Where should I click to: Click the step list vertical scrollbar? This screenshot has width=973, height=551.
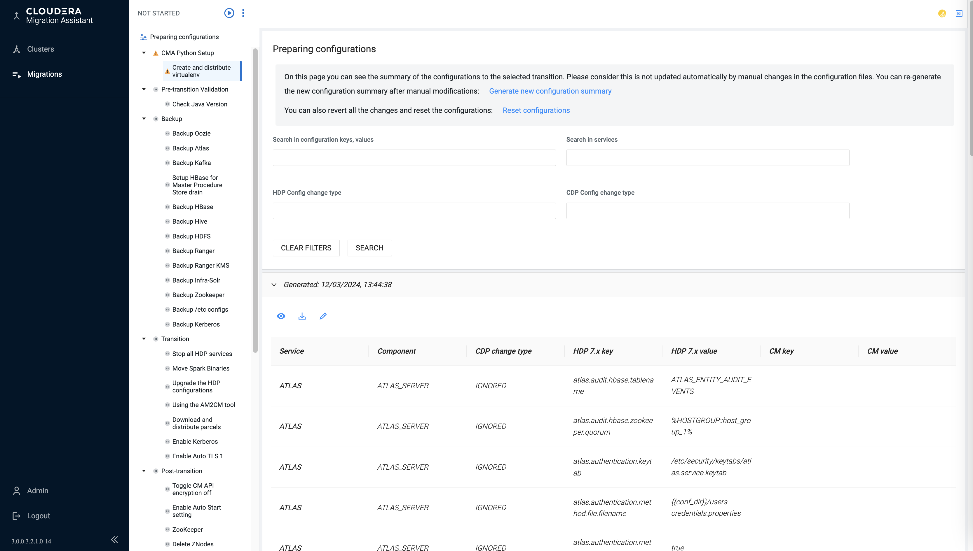[x=255, y=201]
